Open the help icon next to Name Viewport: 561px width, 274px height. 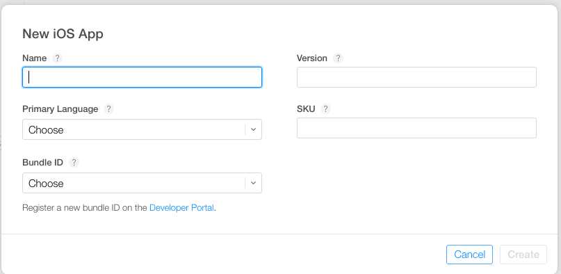[57, 58]
